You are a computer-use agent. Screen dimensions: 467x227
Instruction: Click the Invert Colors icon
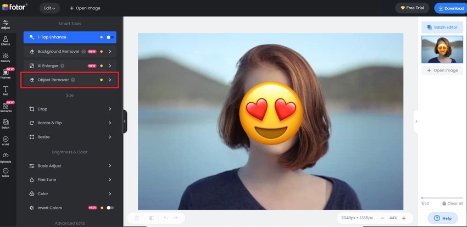tap(31, 208)
